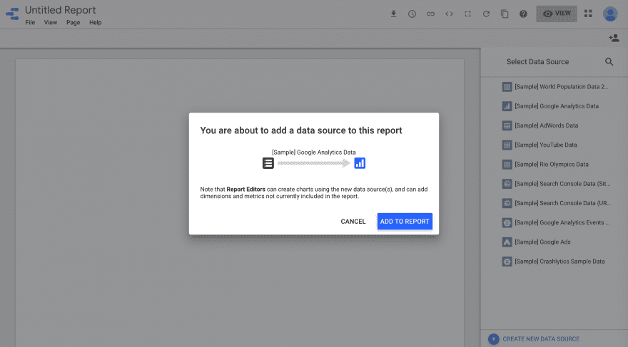Click the Crashlytics Sample Data icon
The image size is (628, 347).
point(507,261)
